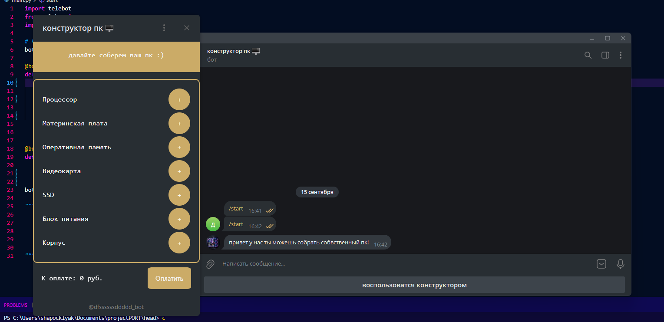Add a motherboard via Материнская плата plus
Screen dimensions: 664x322
179,123
